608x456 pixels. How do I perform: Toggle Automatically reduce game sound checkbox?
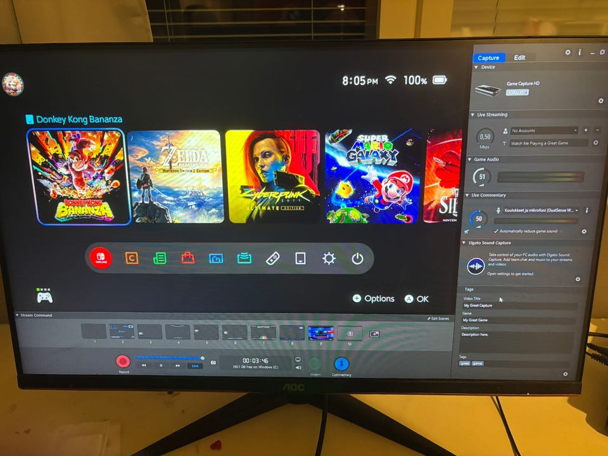(496, 231)
